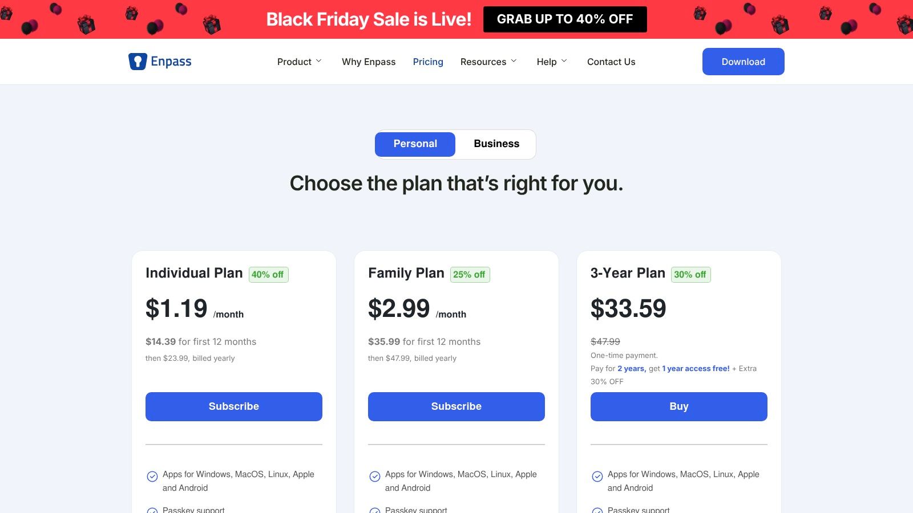Open the Pricing nav item
This screenshot has height=513, width=913.
(x=428, y=62)
